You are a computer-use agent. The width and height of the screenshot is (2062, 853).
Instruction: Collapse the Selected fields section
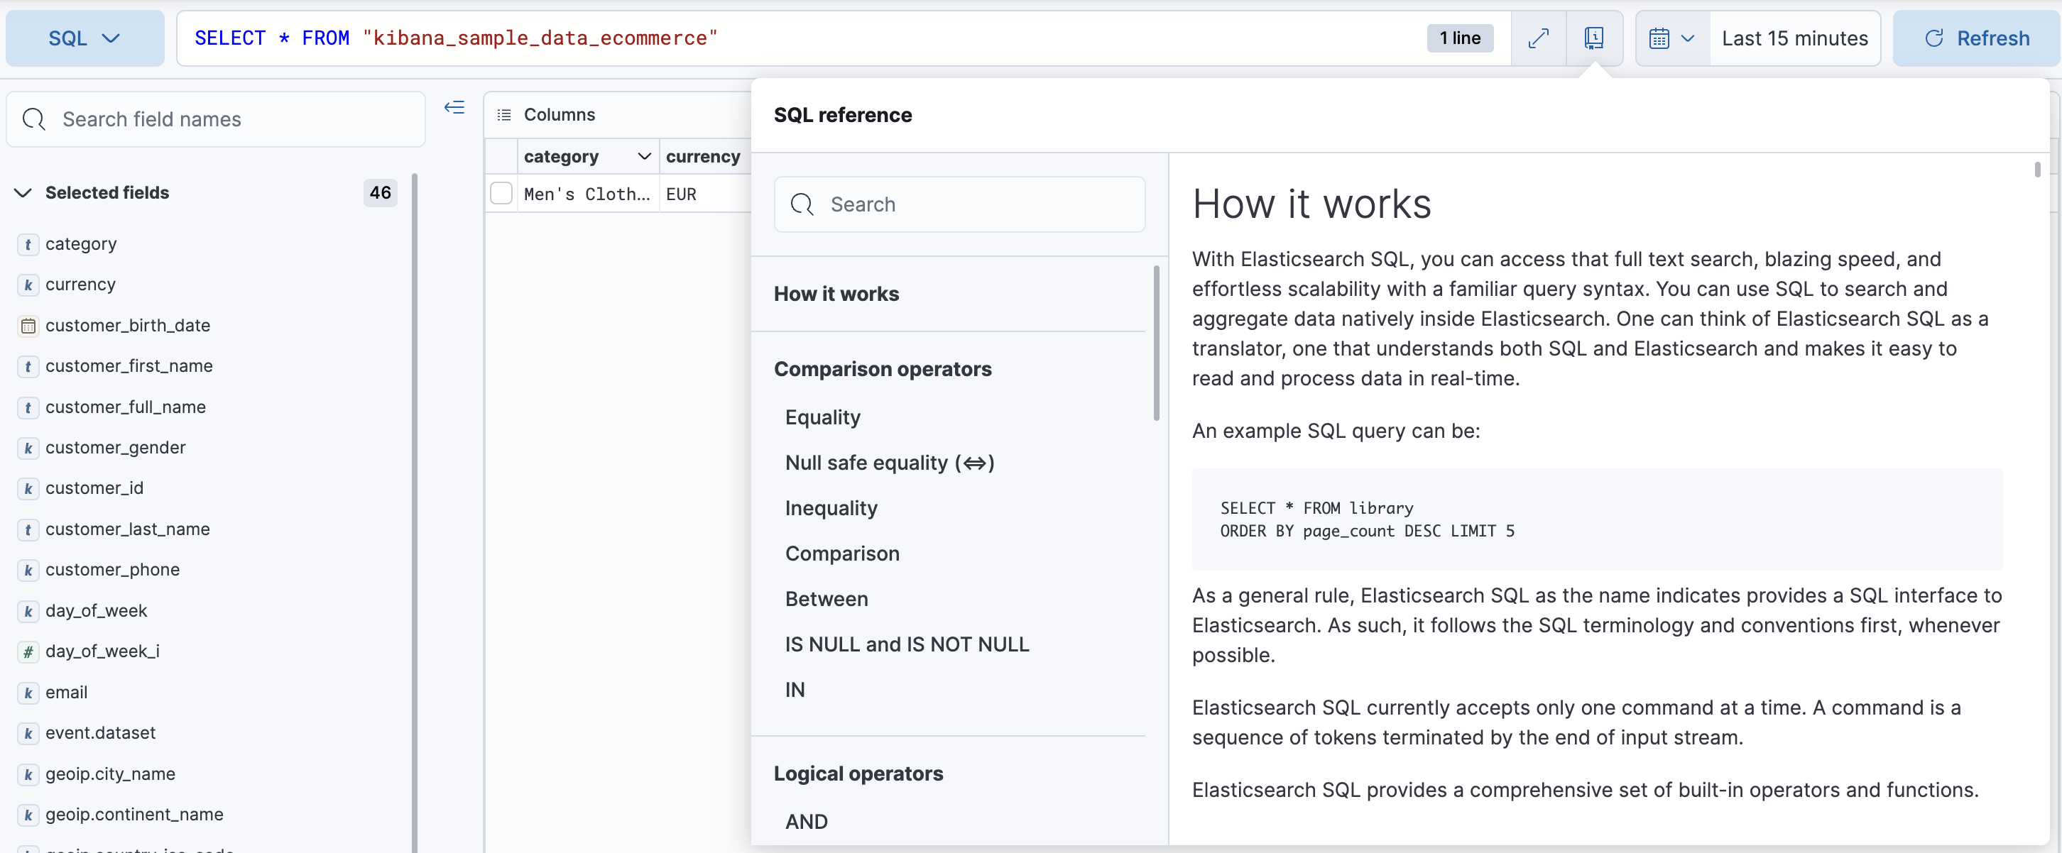23,192
